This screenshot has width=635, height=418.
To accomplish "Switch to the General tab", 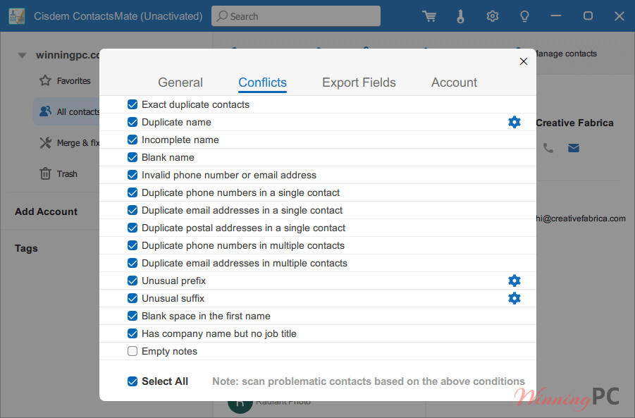I will (x=180, y=82).
